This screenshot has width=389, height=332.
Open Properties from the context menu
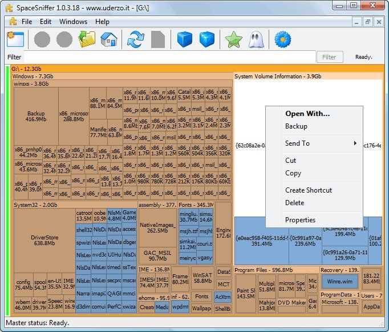300,220
